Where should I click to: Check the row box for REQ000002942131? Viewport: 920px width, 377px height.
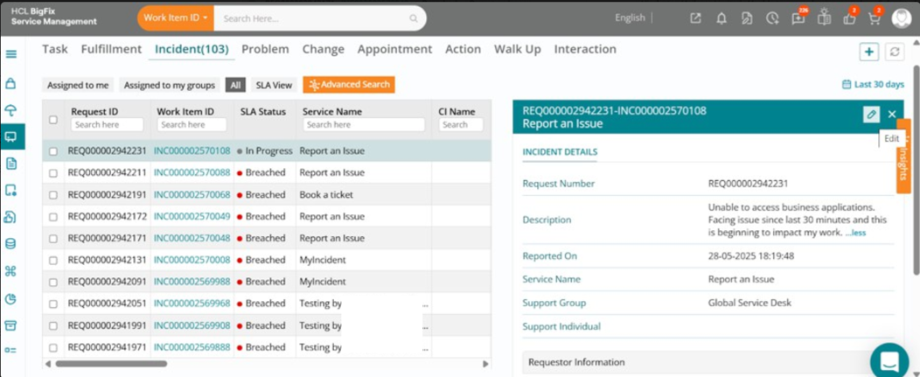coord(53,260)
